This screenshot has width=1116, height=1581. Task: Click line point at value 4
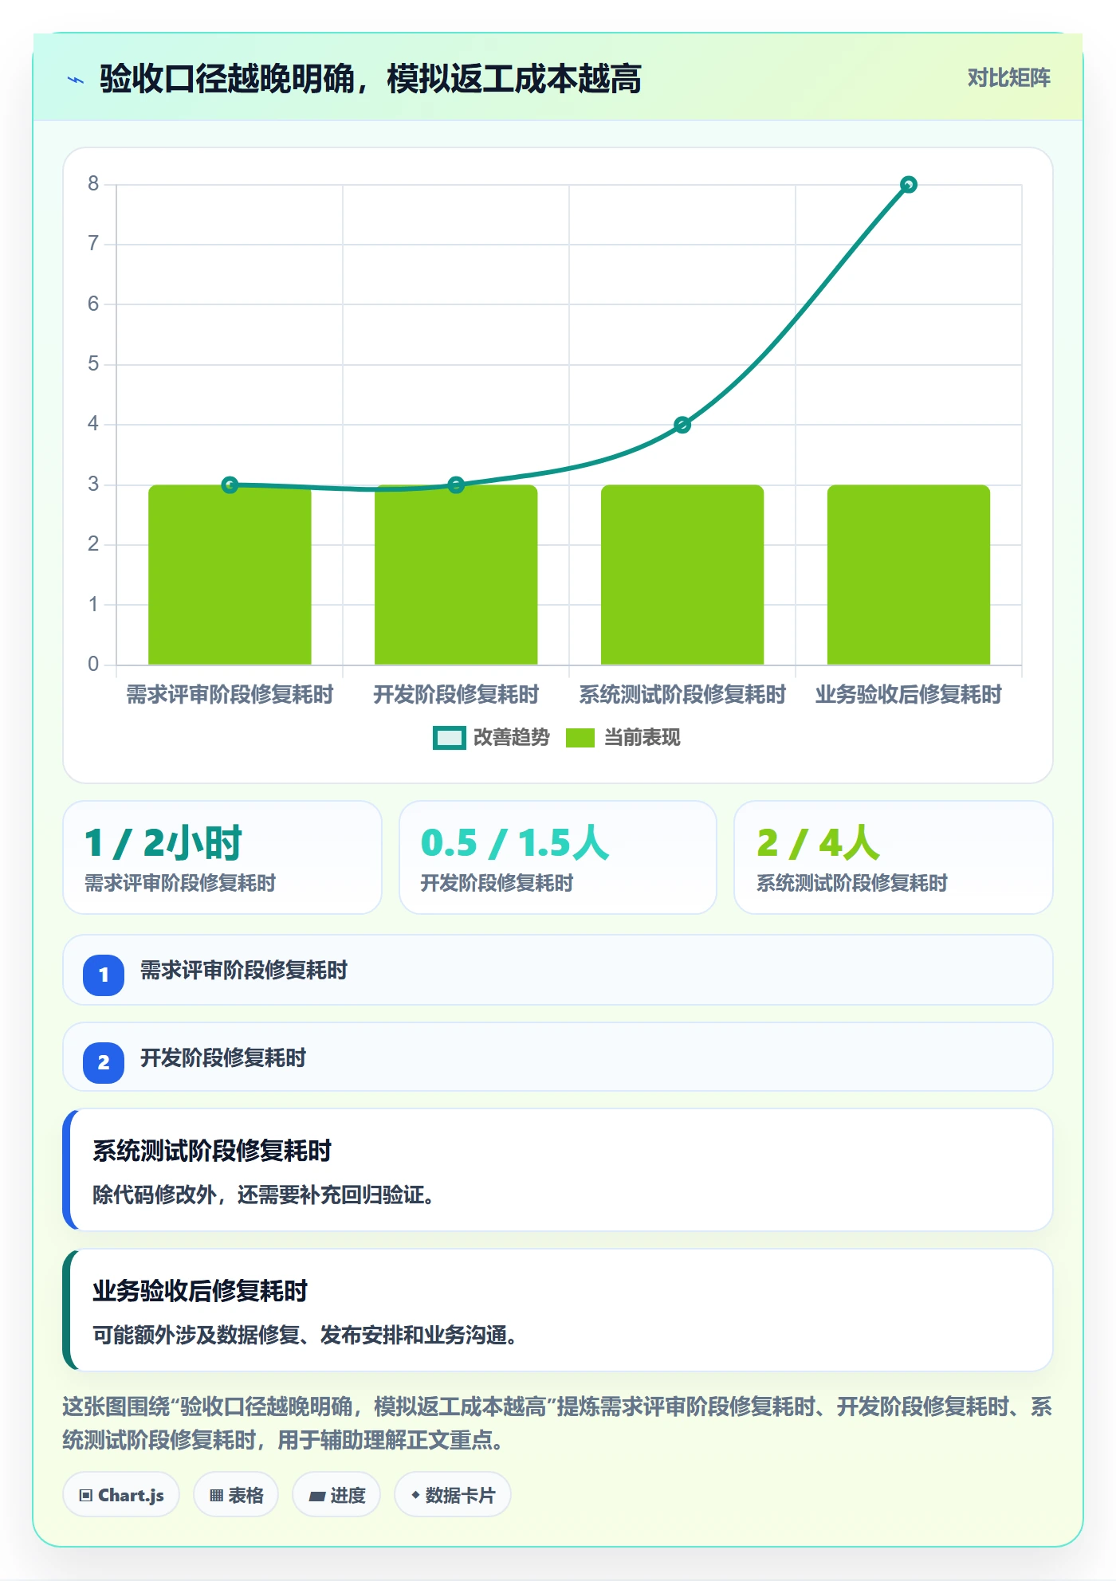[682, 425]
